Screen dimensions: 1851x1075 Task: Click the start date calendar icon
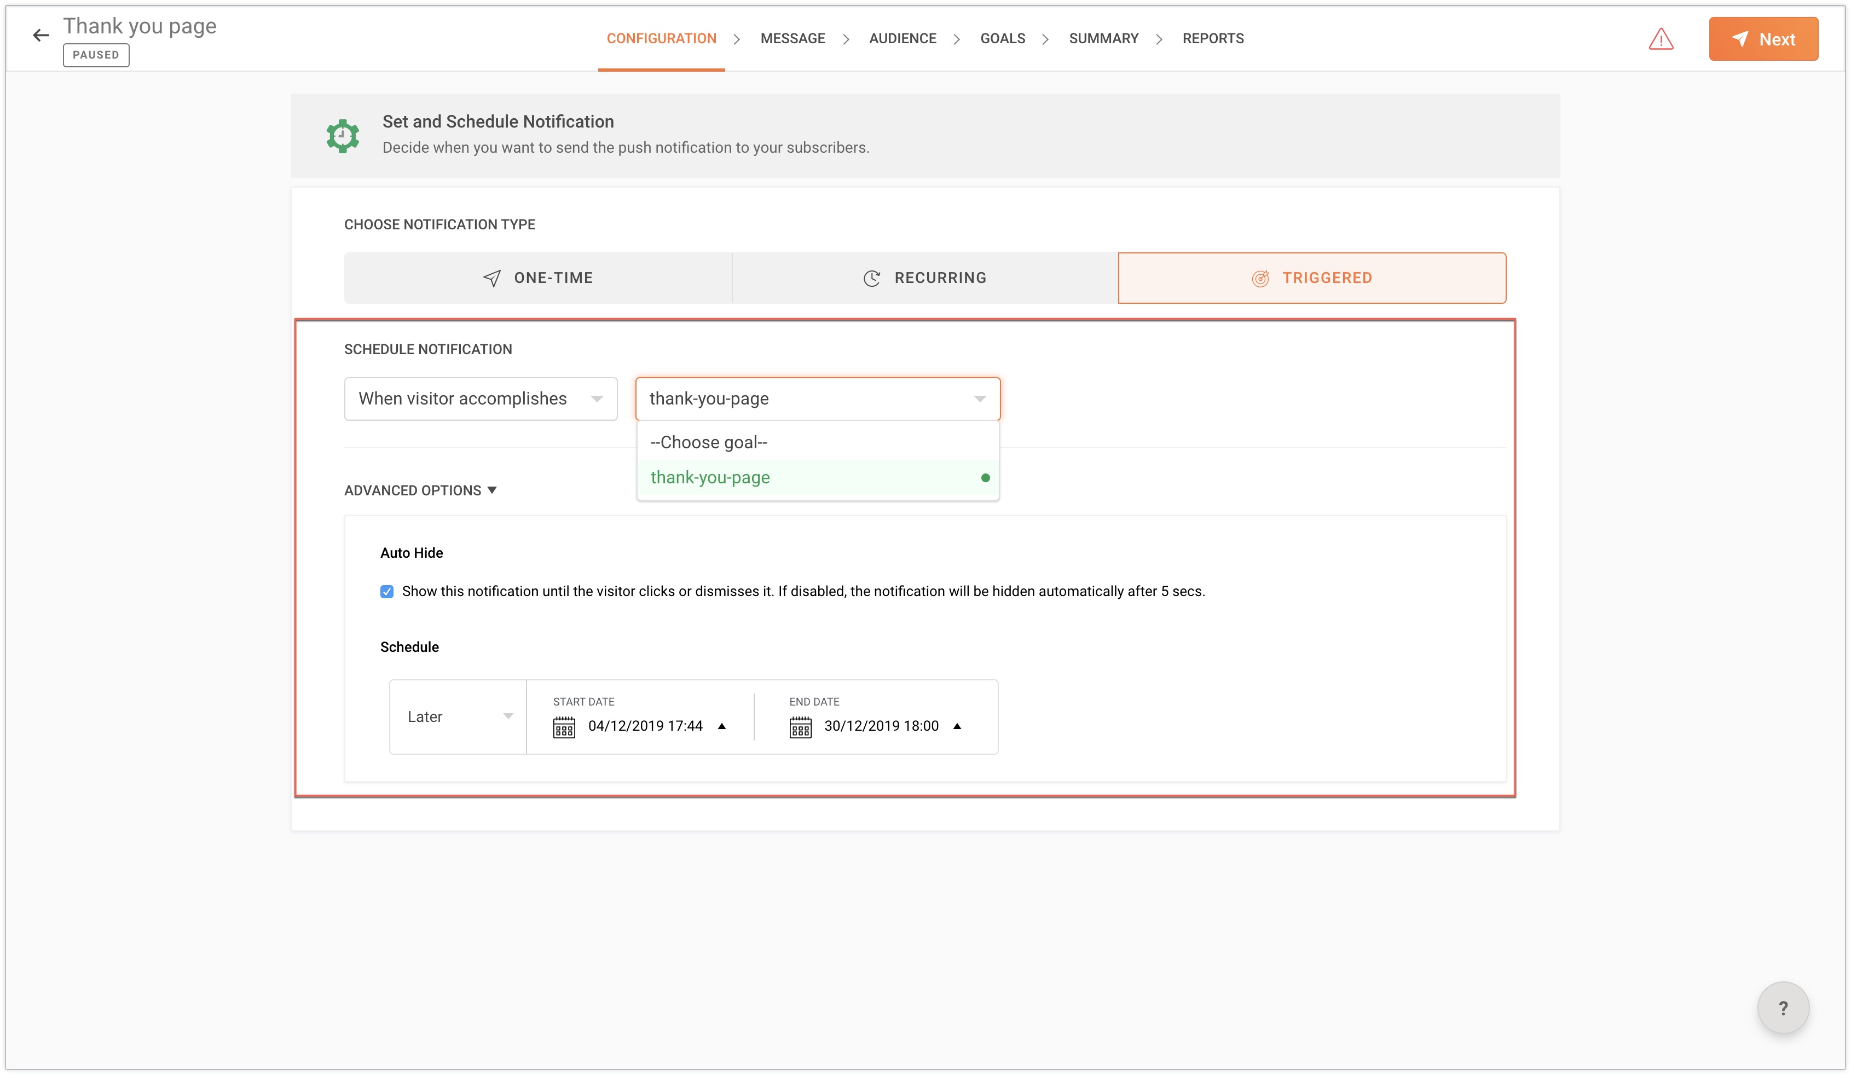click(563, 727)
